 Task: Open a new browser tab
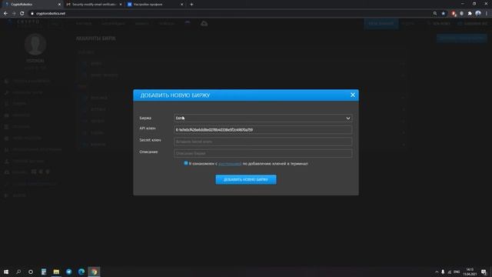[x=191, y=5]
